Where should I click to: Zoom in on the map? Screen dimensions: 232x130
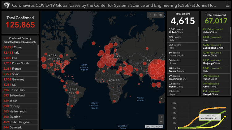coord(161,117)
